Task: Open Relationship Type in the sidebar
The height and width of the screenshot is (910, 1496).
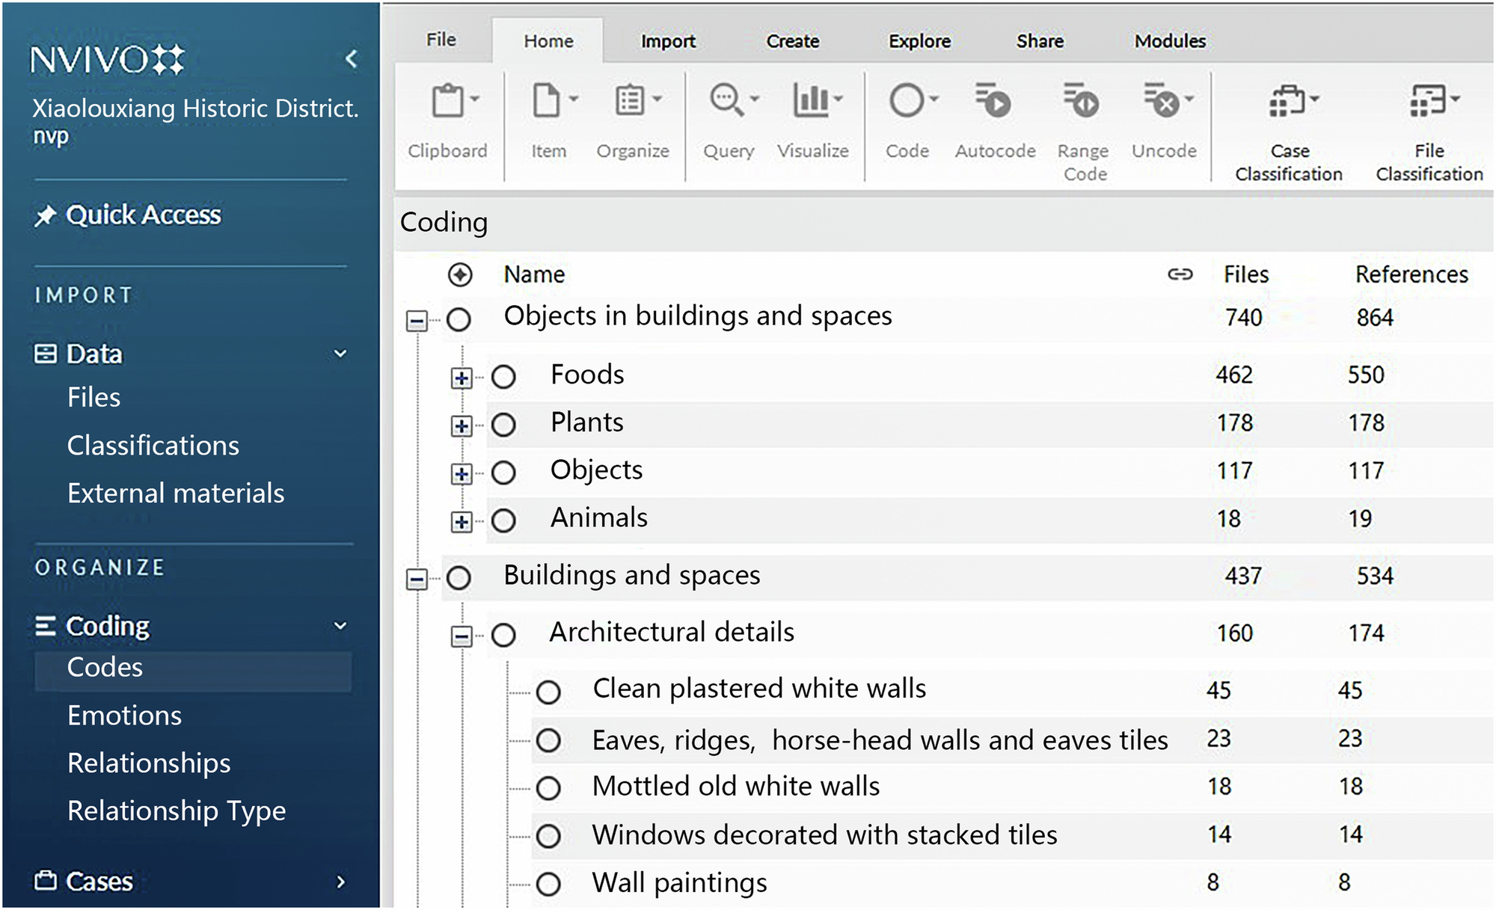Action: [x=177, y=811]
